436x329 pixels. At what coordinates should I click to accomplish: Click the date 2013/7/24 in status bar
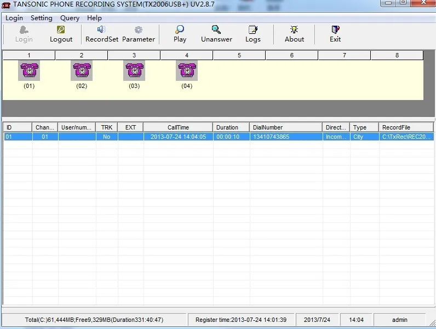coord(317,320)
